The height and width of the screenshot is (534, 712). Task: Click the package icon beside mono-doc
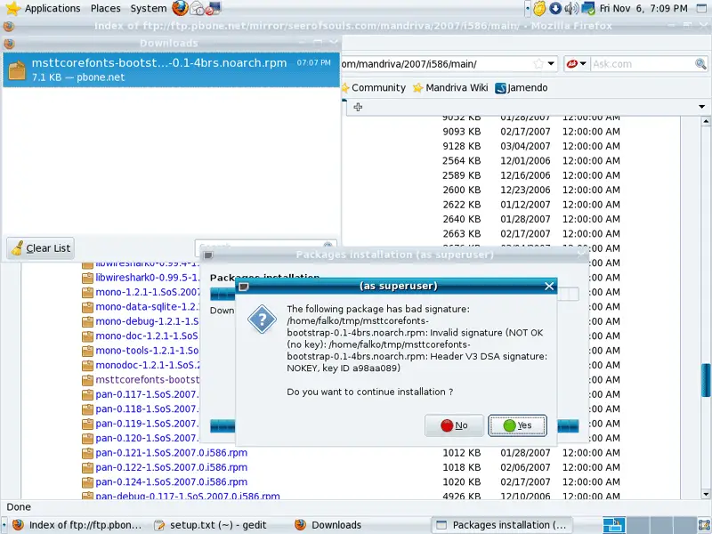tap(87, 336)
